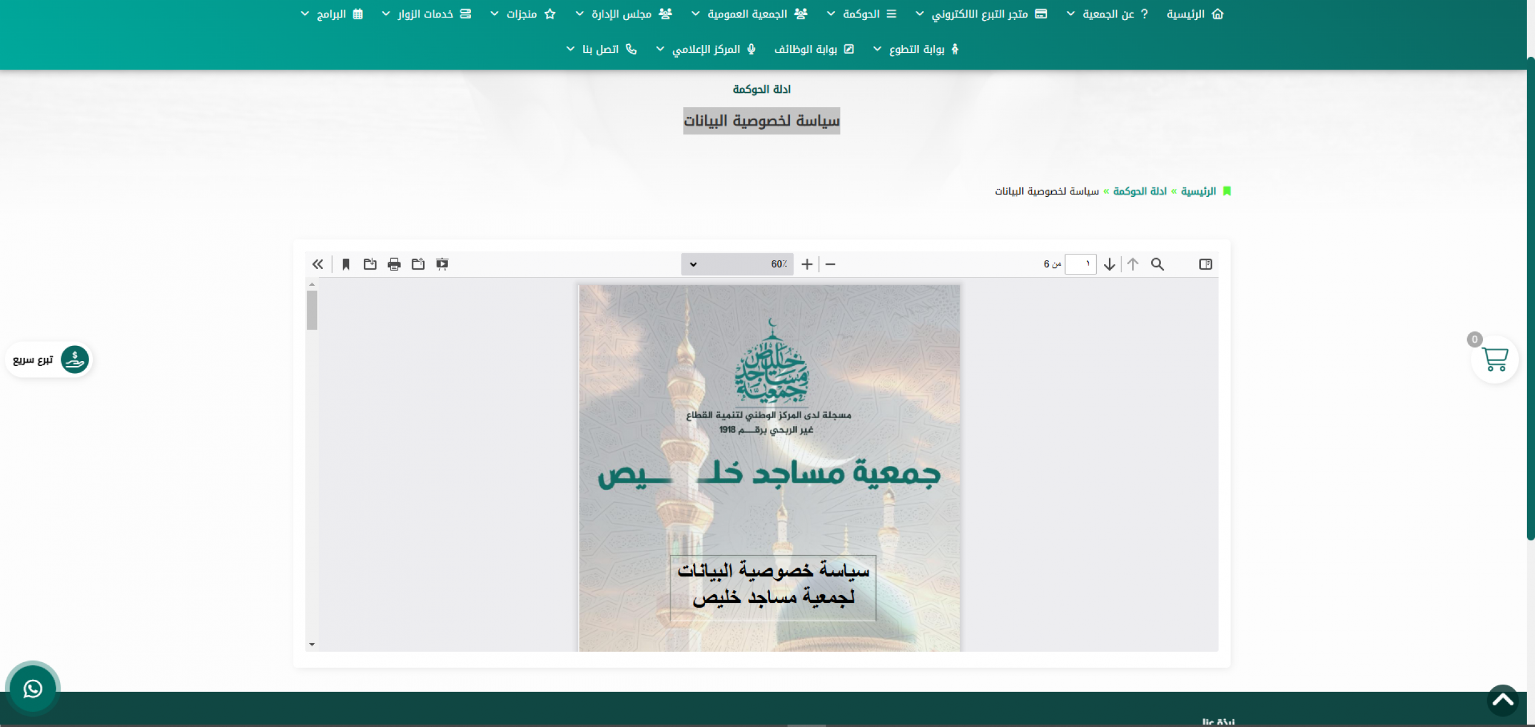Expand متجر التبرع الالكتروني chevron
The height and width of the screenshot is (727, 1535).
point(919,14)
